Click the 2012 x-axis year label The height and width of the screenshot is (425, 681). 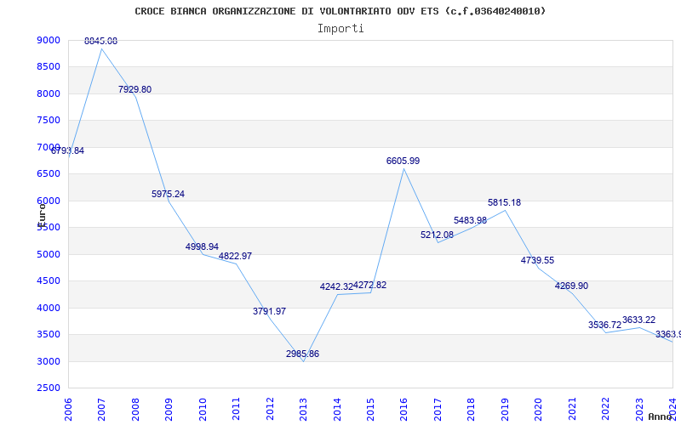[270, 409]
